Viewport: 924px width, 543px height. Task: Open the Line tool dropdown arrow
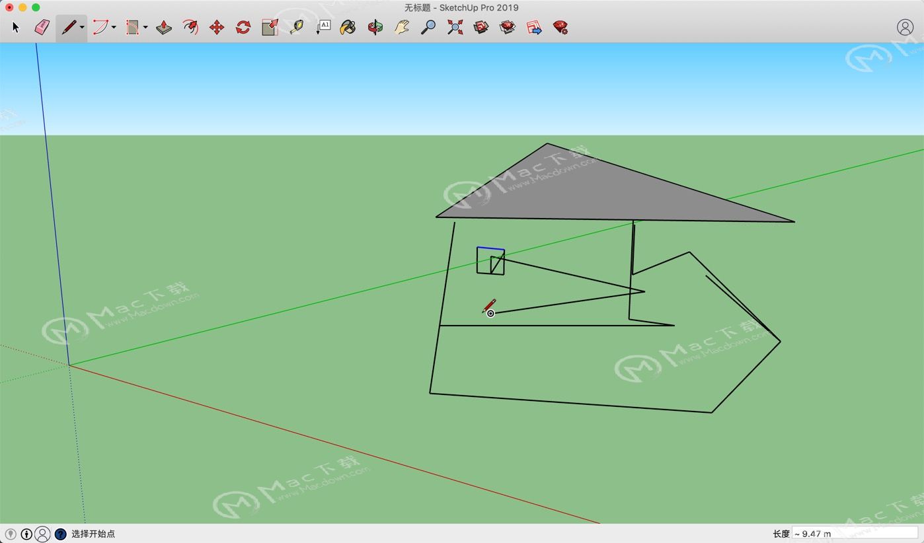tap(82, 28)
